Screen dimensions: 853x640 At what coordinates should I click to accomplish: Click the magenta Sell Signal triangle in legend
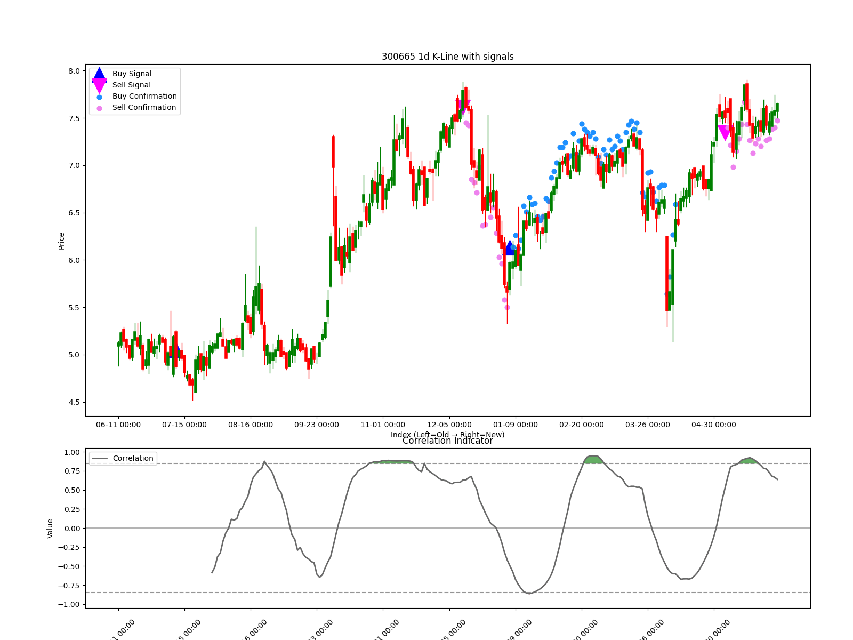(x=99, y=85)
